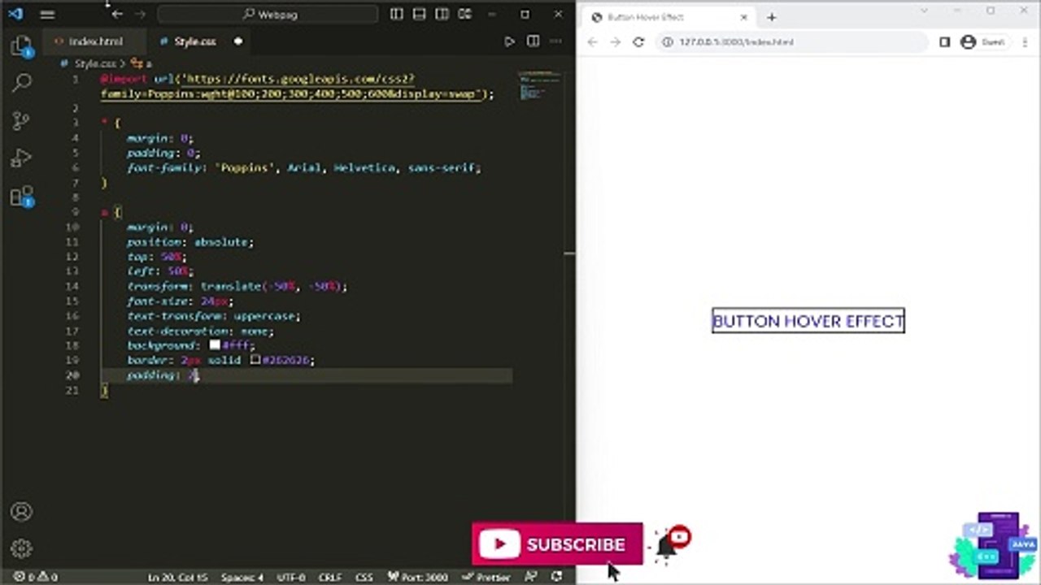Run the file with the play icon
Viewport: 1041px width, 585px height.
pos(510,41)
